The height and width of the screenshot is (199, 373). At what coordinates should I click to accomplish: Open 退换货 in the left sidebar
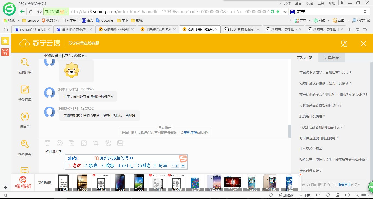(25, 120)
